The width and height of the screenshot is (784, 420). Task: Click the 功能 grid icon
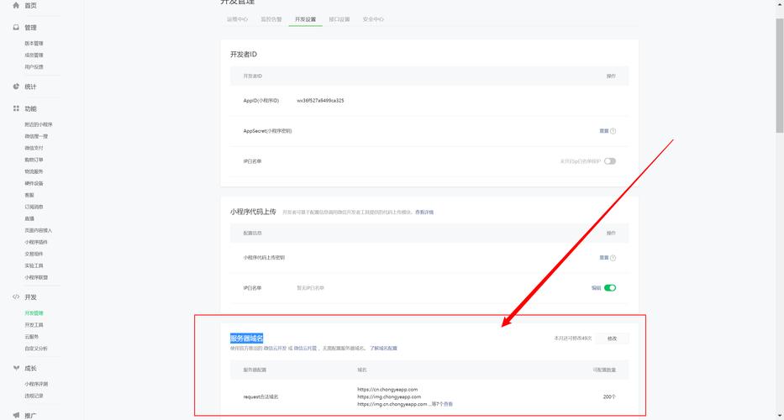point(16,108)
